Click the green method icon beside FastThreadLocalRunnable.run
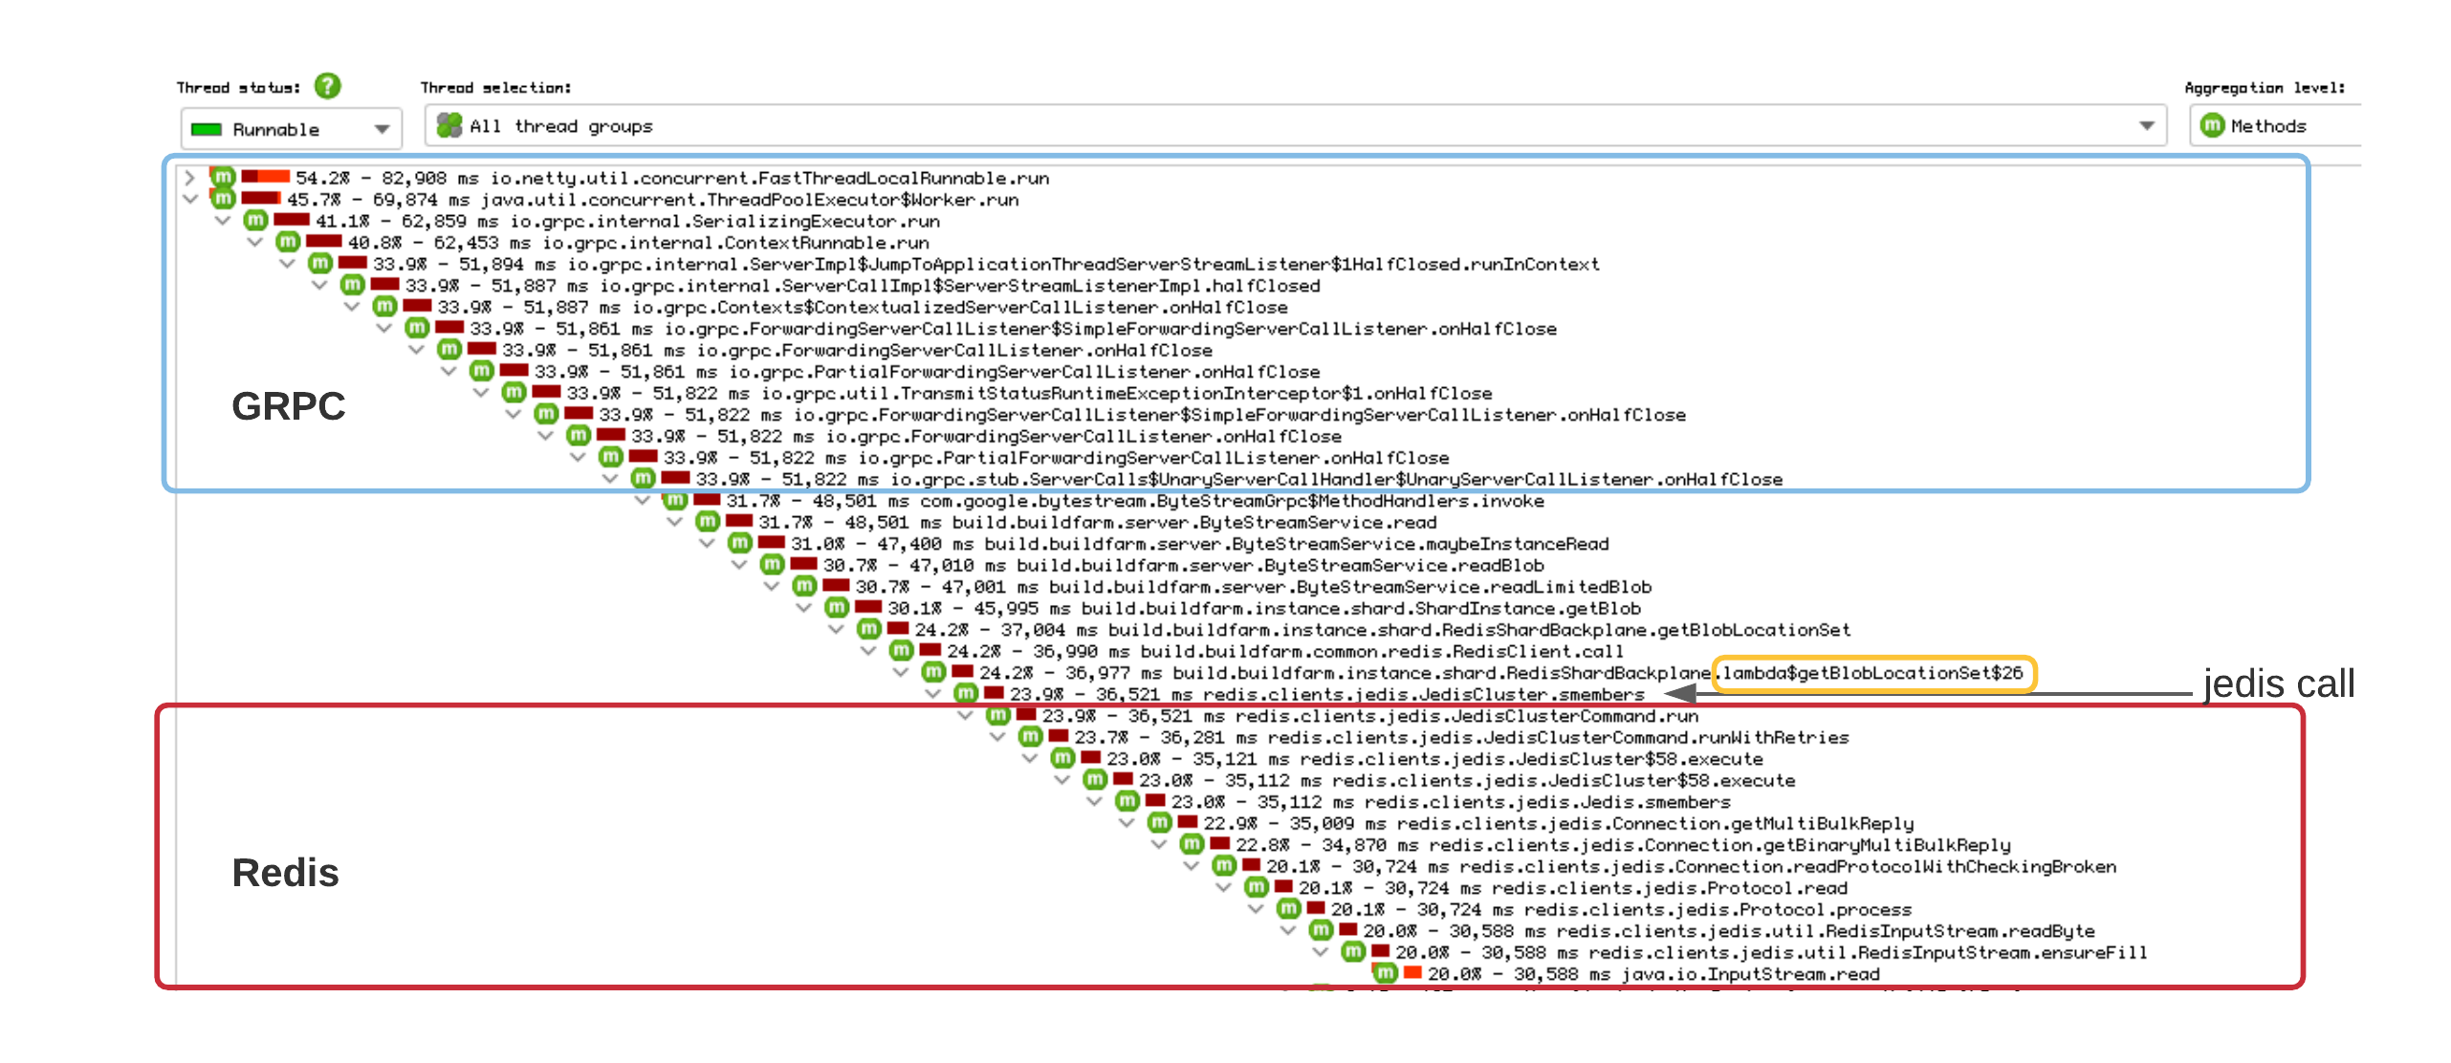This screenshot has height=1063, width=2451. click(x=222, y=178)
